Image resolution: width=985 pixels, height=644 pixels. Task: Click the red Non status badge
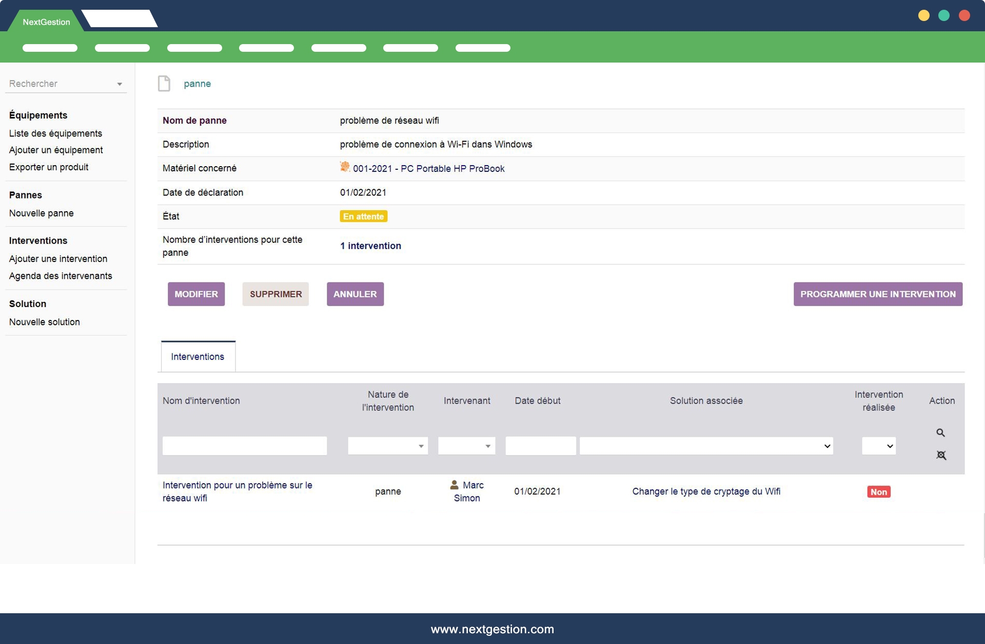[878, 492]
